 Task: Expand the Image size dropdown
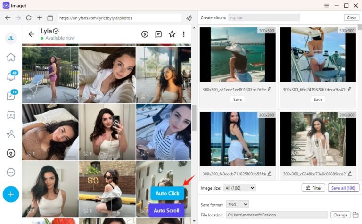click(x=240, y=188)
